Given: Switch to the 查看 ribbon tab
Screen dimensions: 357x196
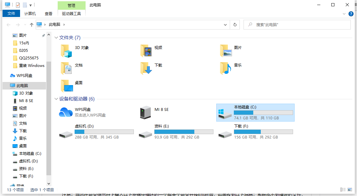Looking at the screenshot, I should tap(48, 14).
